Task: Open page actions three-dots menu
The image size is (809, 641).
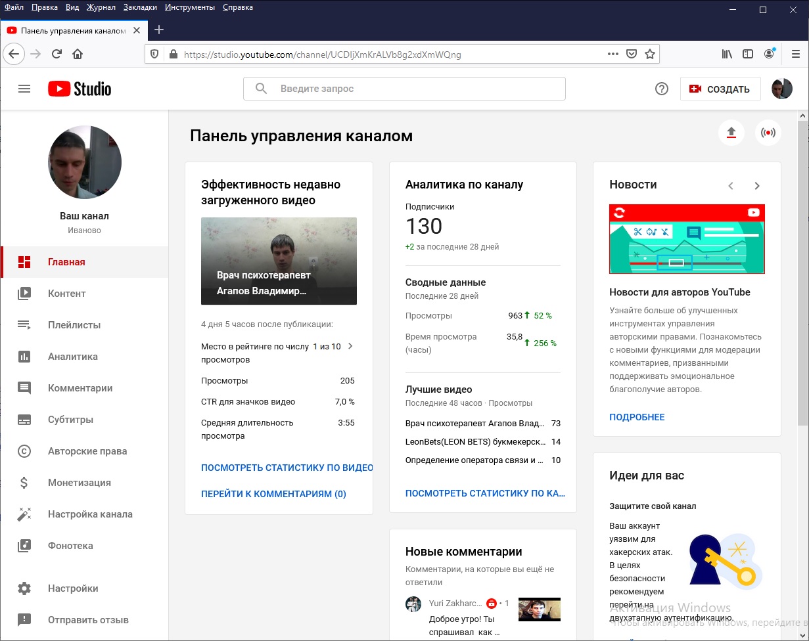Action: (613, 55)
